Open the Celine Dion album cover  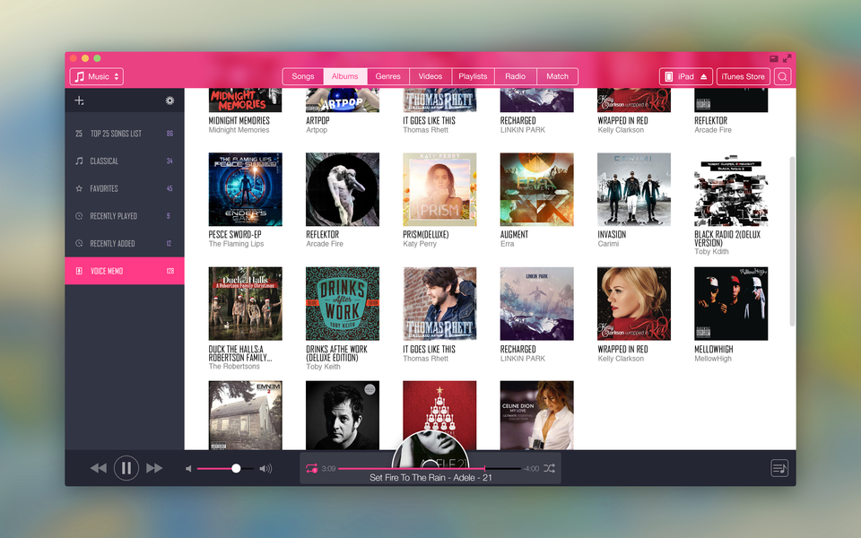[x=537, y=415]
